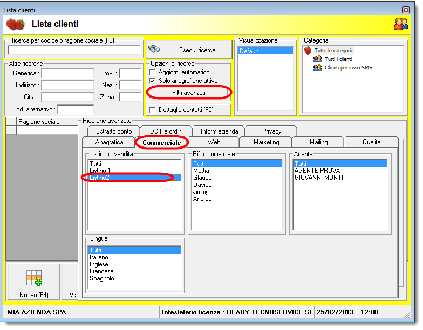
Task: Click the 25/02/2013 date in status bar
Action: pyautogui.click(x=335, y=312)
